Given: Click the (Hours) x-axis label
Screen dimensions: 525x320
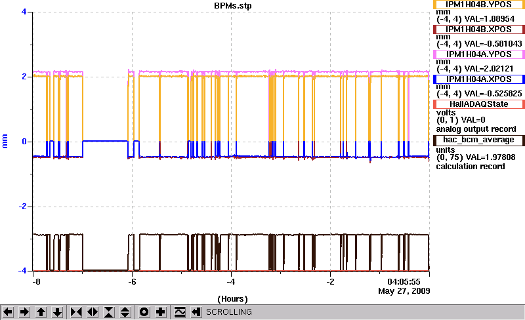Looking at the screenshot, I should (x=232, y=299).
